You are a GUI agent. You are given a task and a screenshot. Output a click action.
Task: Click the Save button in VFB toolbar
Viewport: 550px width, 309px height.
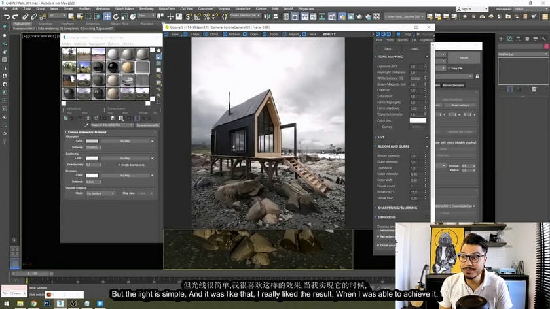click(175, 34)
